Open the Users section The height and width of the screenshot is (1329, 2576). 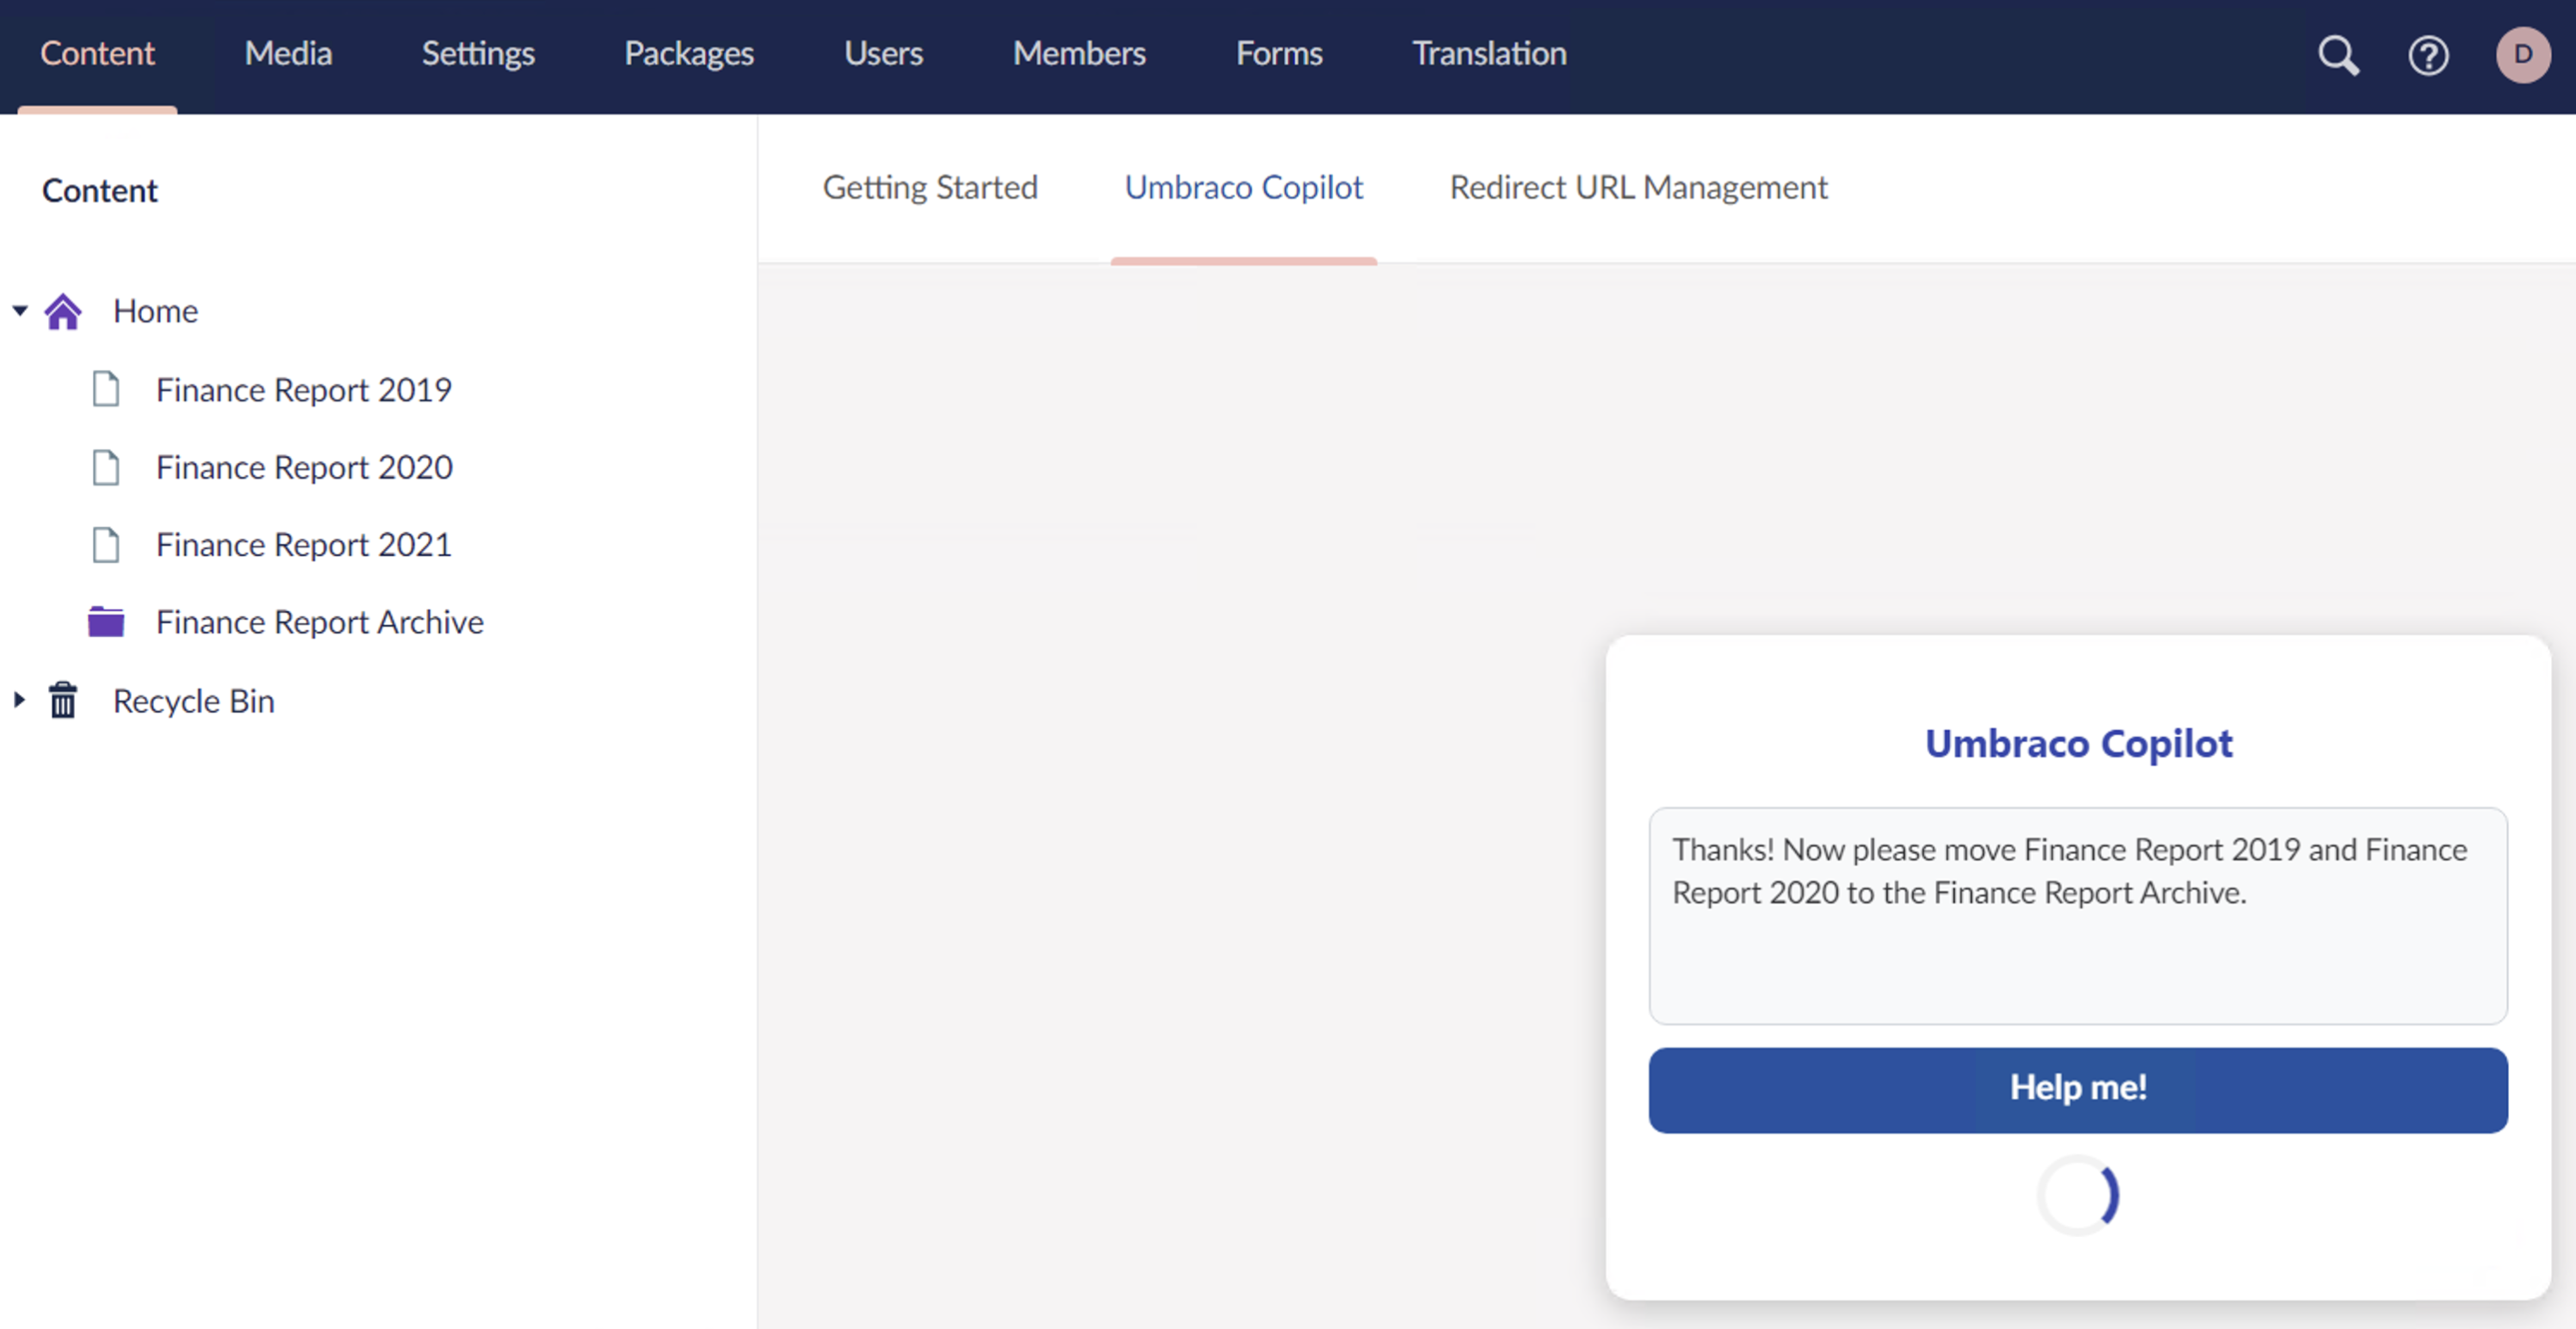tap(883, 53)
